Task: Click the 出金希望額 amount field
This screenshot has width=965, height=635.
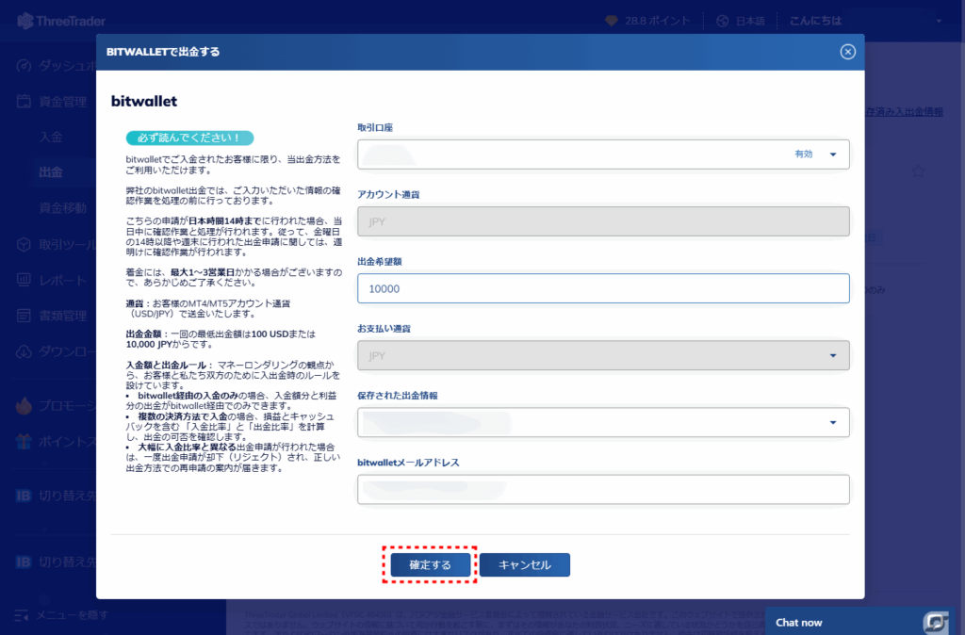Action: pyautogui.click(x=603, y=288)
